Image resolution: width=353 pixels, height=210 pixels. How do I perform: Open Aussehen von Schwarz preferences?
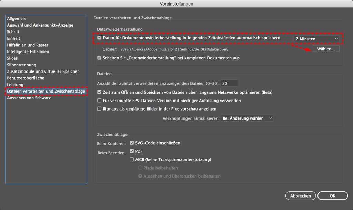tap(29, 98)
